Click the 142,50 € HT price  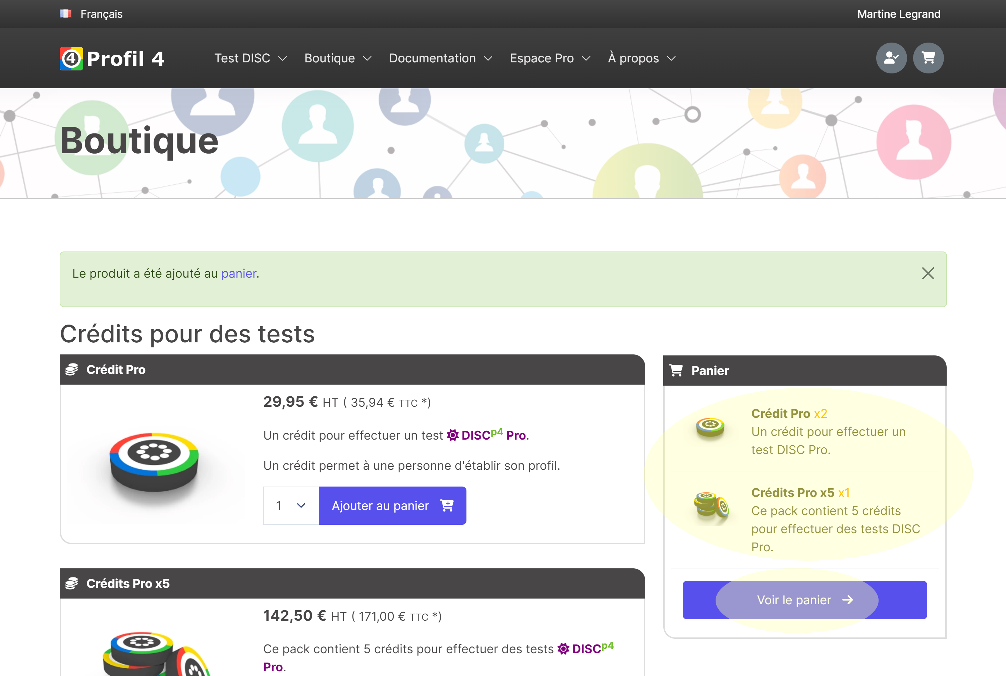click(305, 616)
